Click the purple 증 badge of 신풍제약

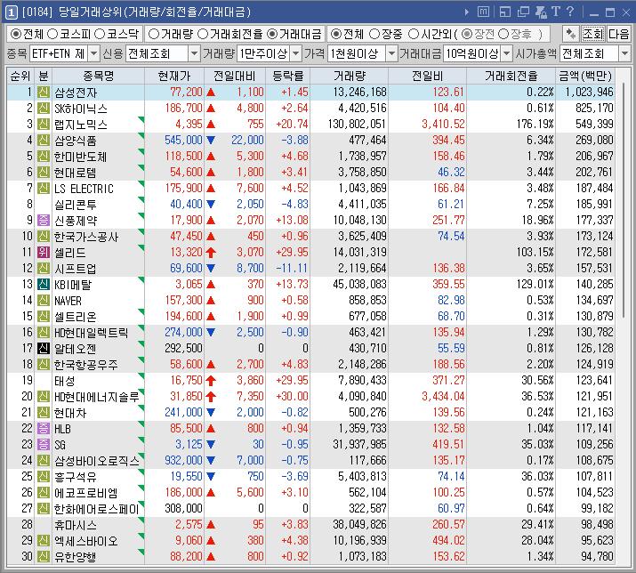(x=44, y=221)
